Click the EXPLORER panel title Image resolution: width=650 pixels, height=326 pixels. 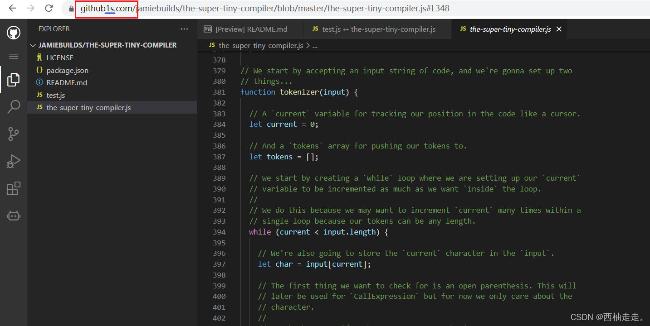click(54, 29)
